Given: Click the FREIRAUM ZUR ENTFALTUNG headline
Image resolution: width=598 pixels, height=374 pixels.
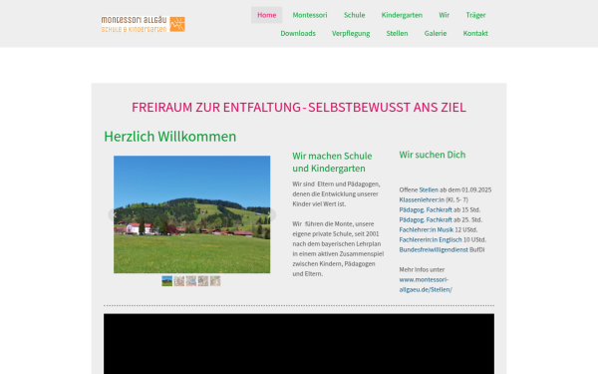Looking at the screenshot, I should (x=299, y=108).
